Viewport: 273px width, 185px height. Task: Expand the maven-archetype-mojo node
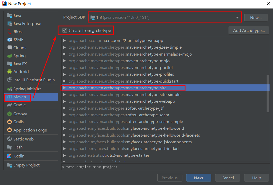pos(65,61)
